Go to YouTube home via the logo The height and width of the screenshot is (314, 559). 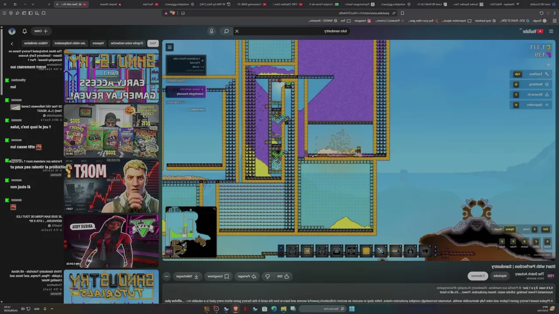(x=533, y=31)
